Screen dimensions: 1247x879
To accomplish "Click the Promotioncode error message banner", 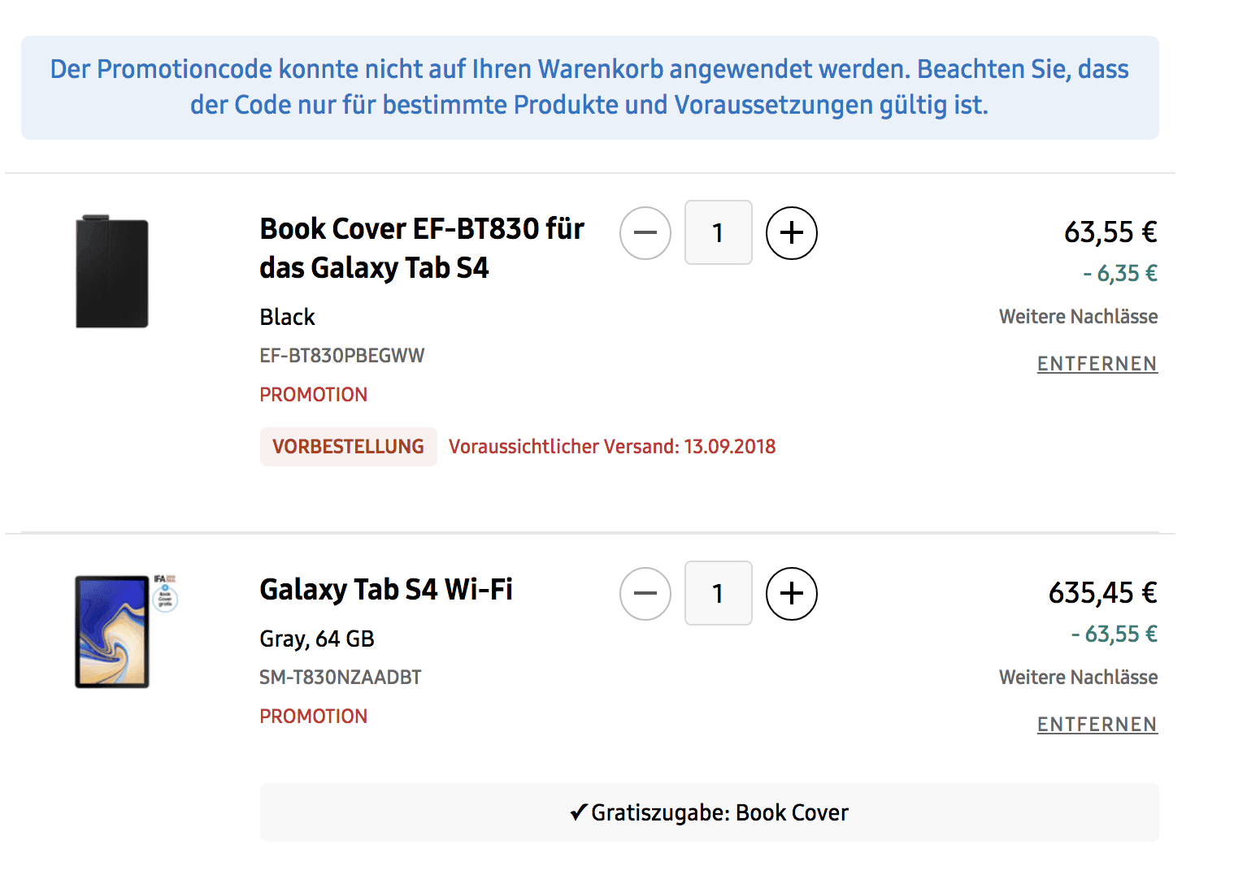I will pyautogui.click(x=590, y=88).
